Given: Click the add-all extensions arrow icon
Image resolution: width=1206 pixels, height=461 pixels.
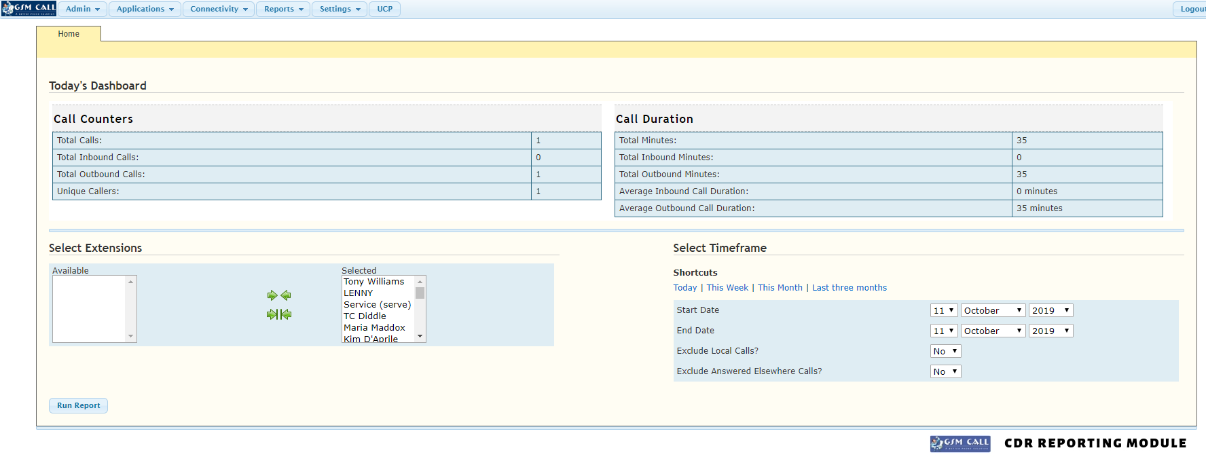Looking at the screenshot, I should pos(272,314).
